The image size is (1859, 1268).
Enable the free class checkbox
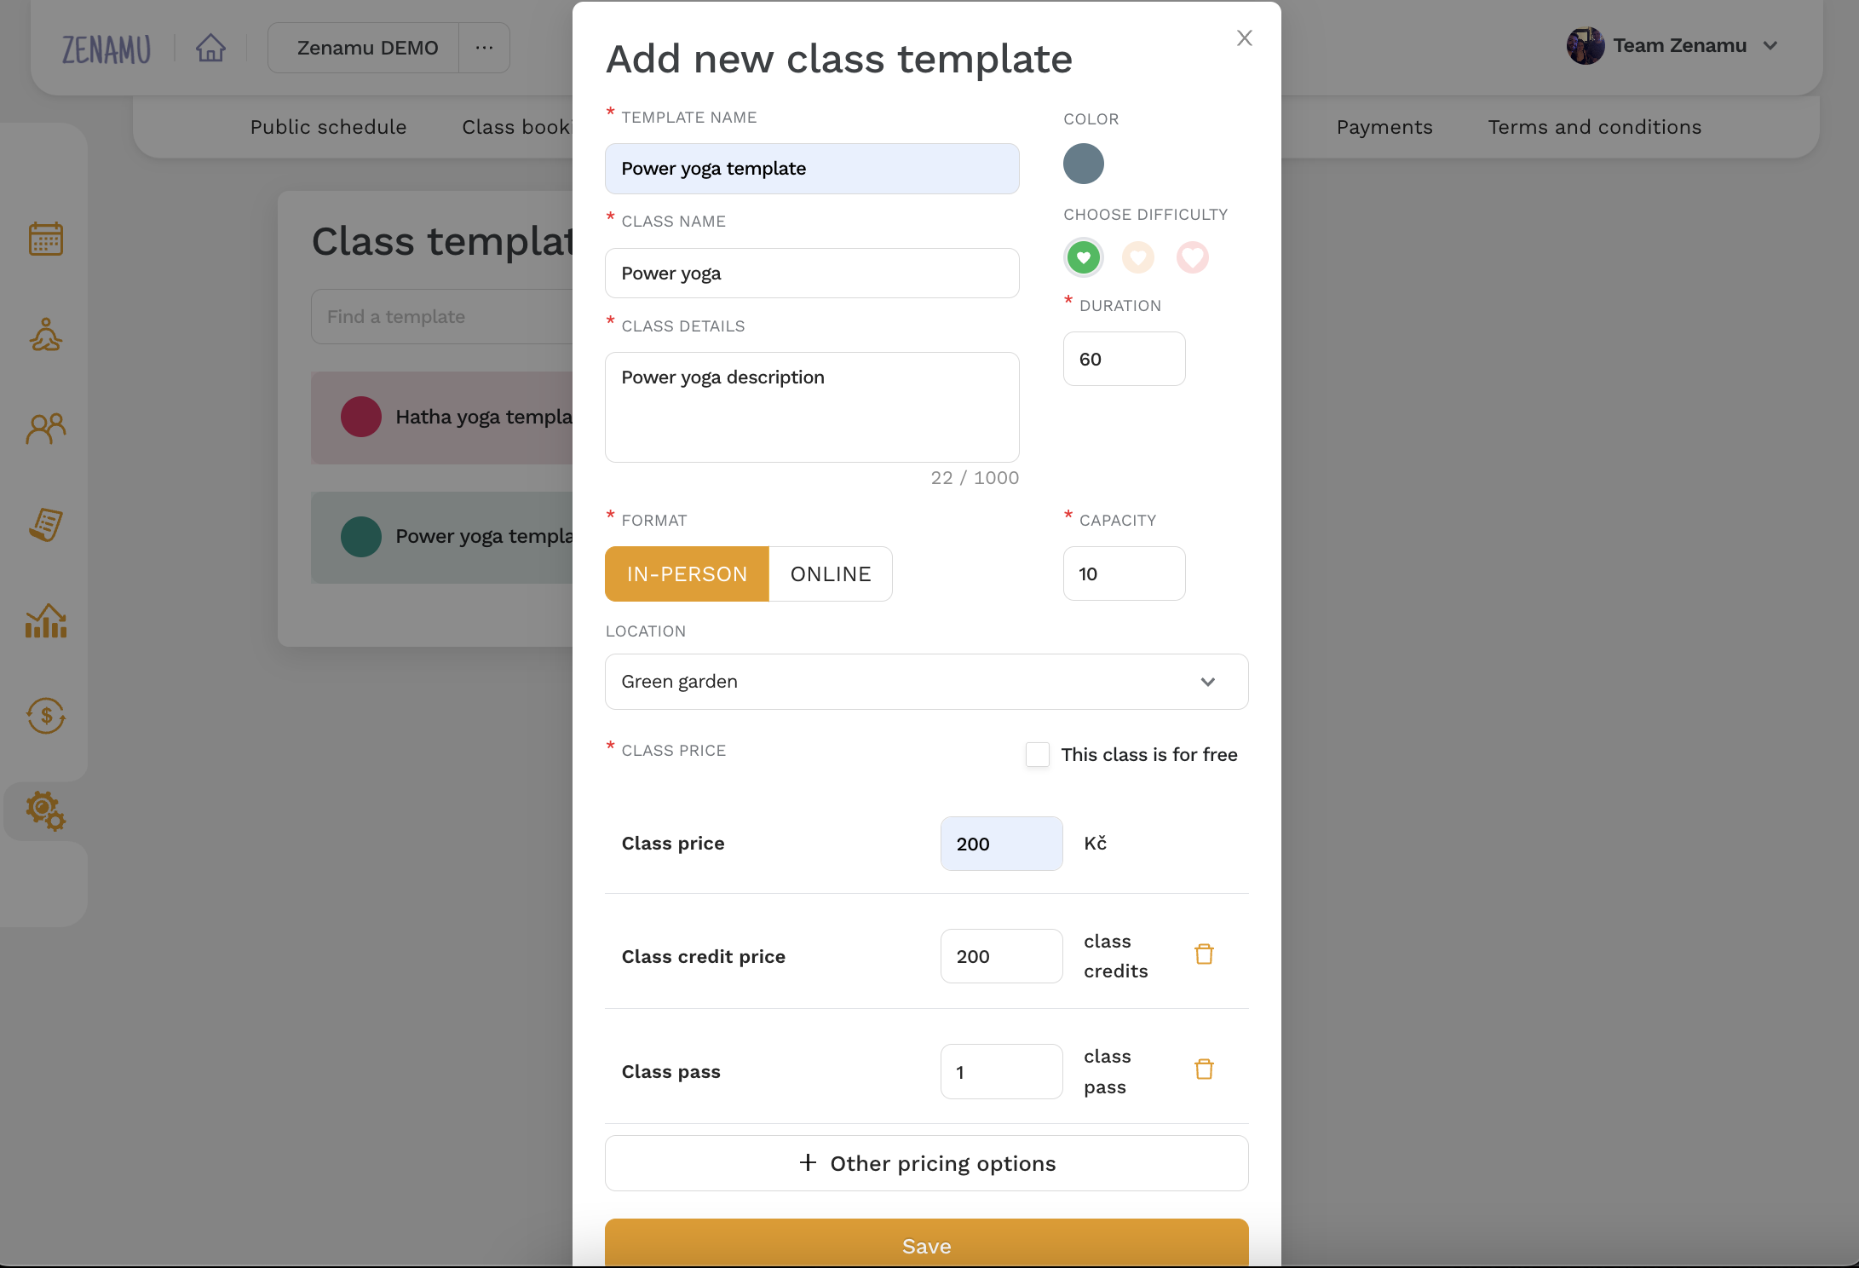point(1039,753)
